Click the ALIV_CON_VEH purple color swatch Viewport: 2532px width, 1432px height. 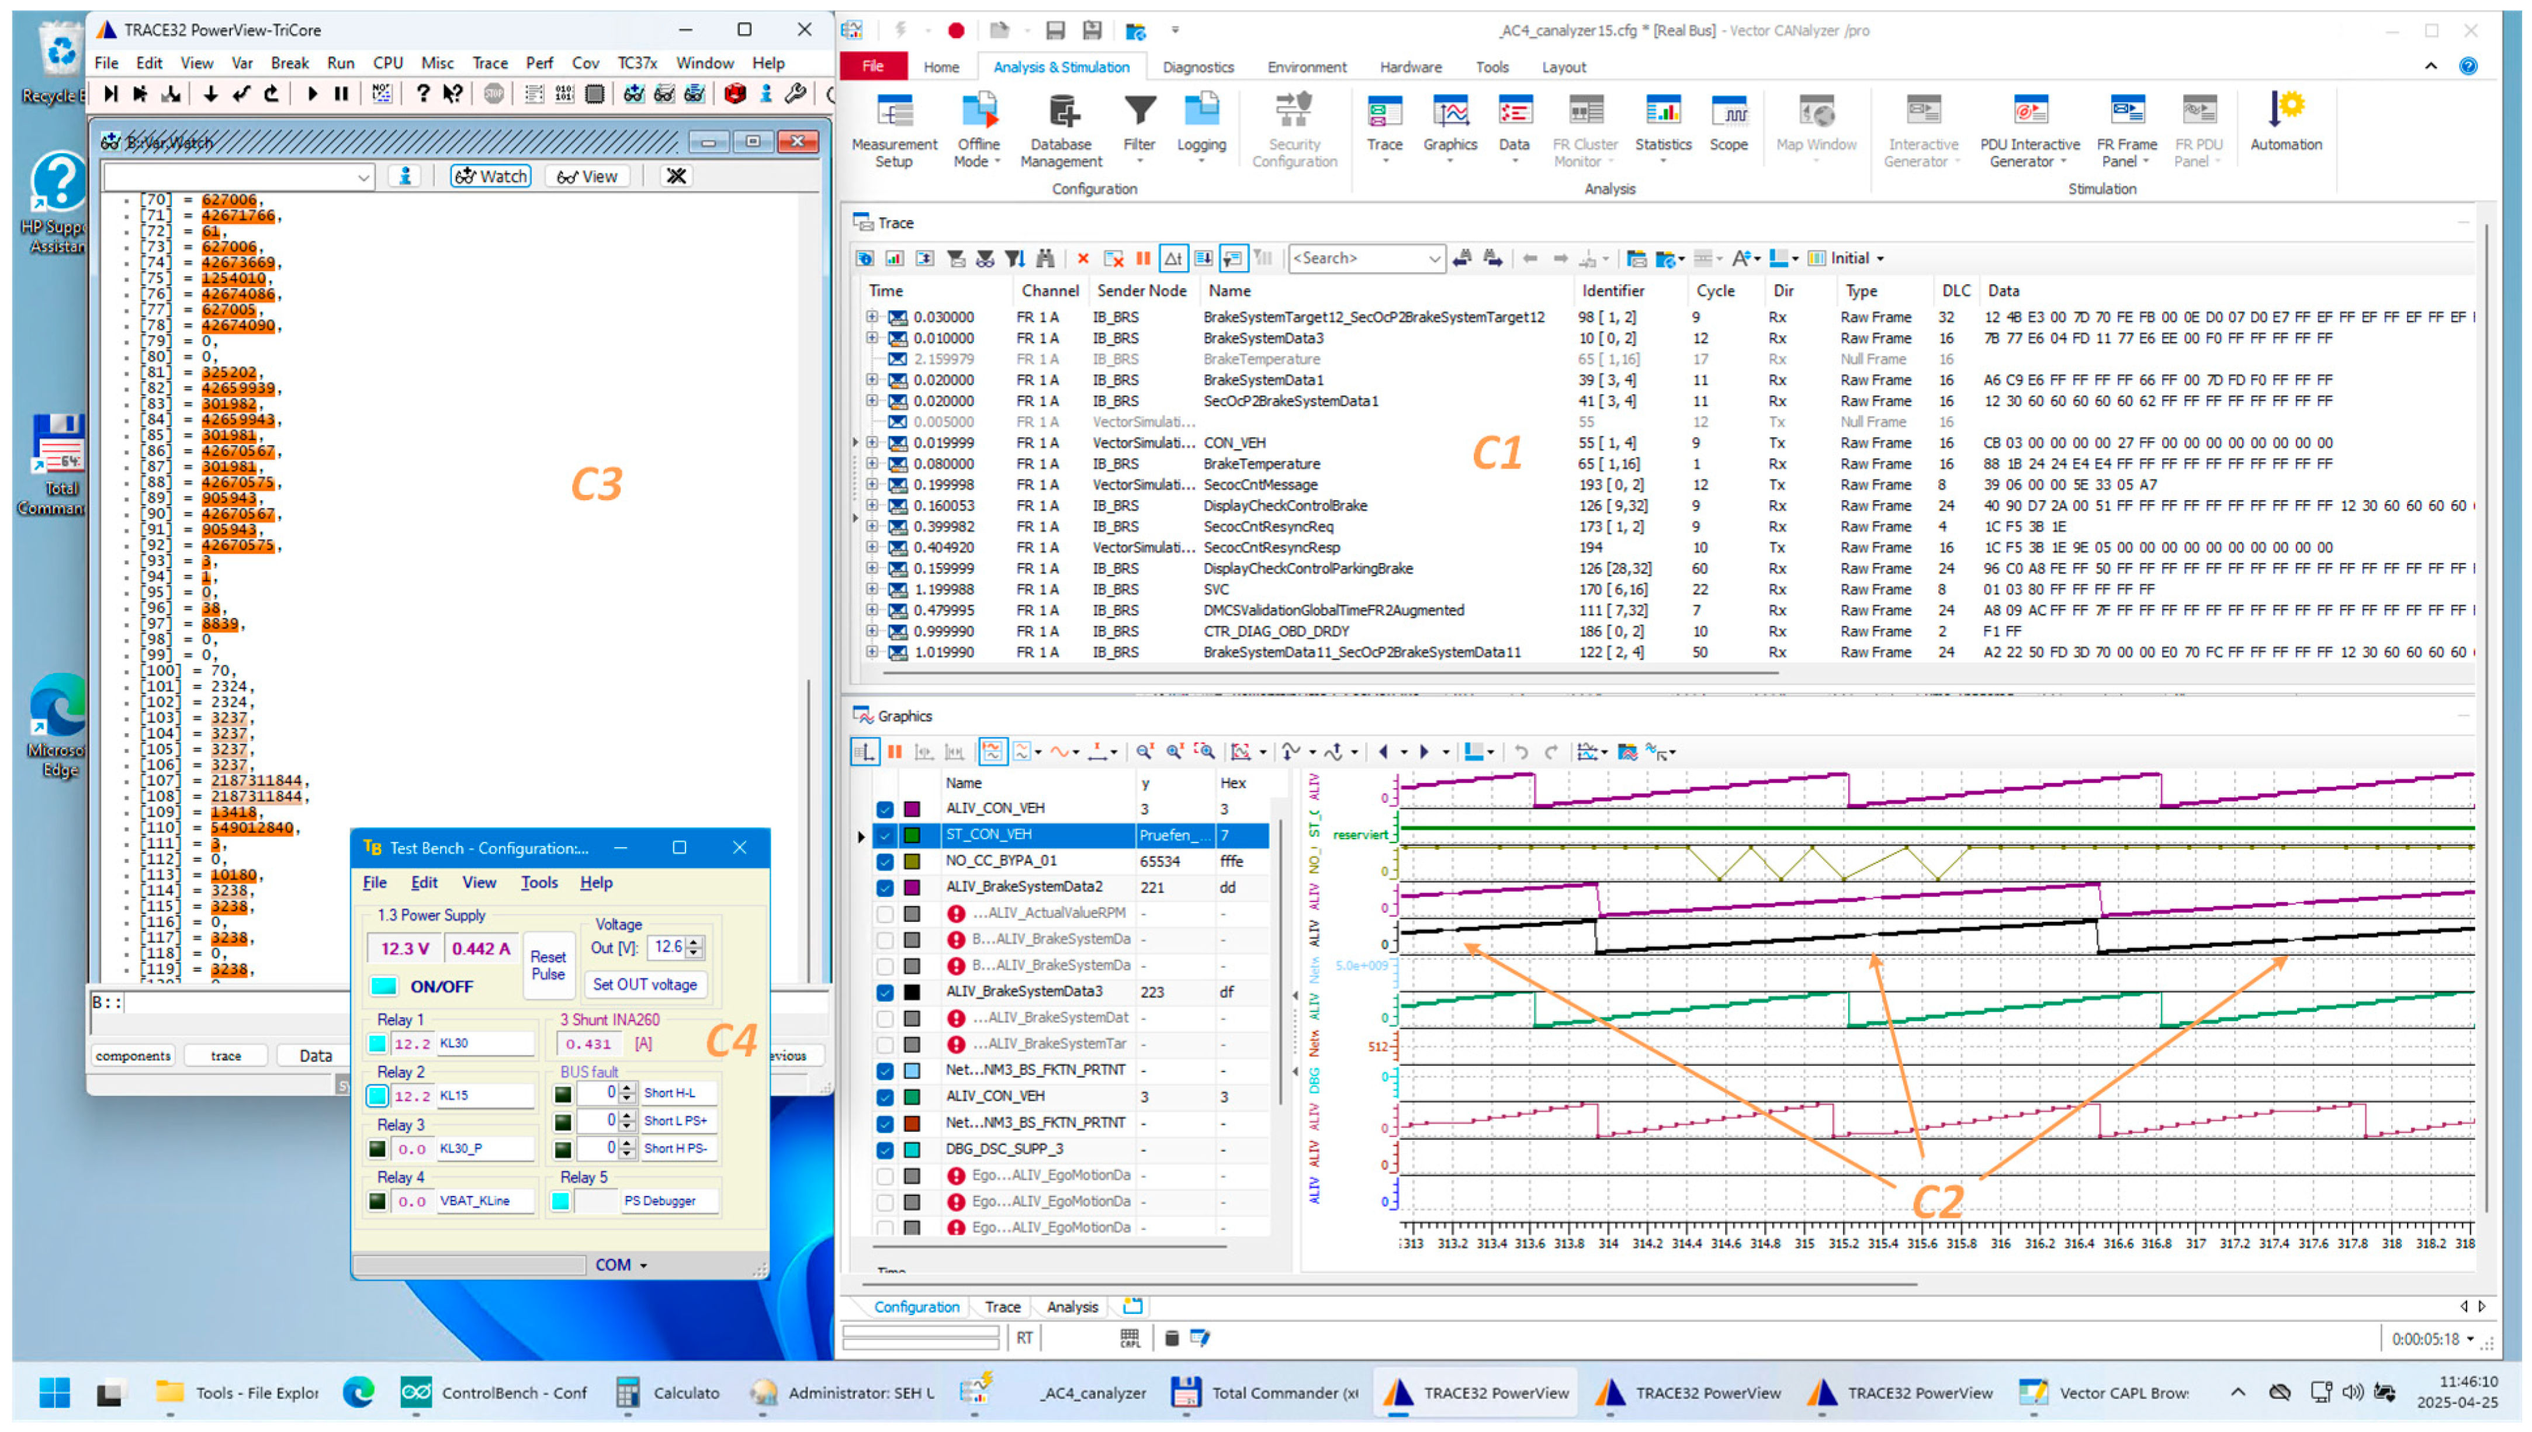pyautogui.click(x=912, y=809)
